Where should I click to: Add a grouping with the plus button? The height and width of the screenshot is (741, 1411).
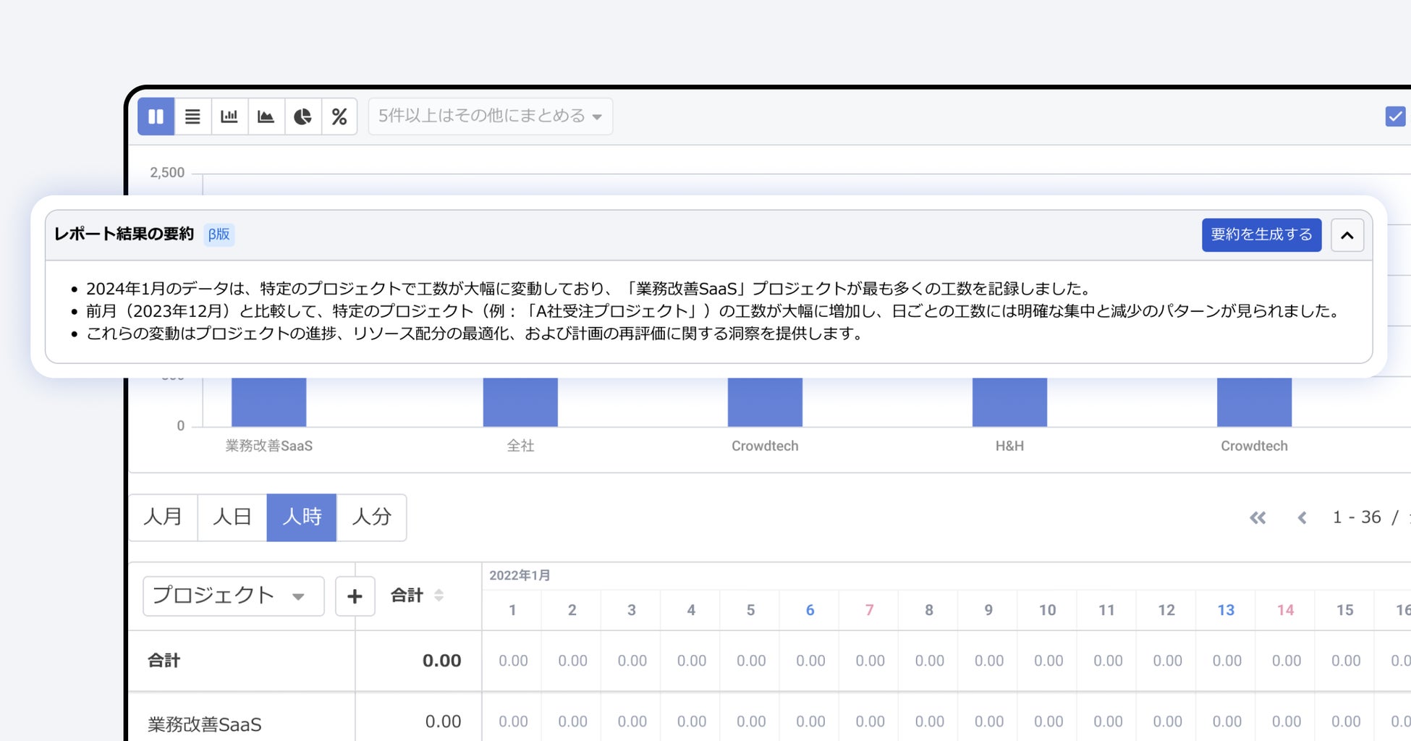pyautogui.click(x=355, y=596)
